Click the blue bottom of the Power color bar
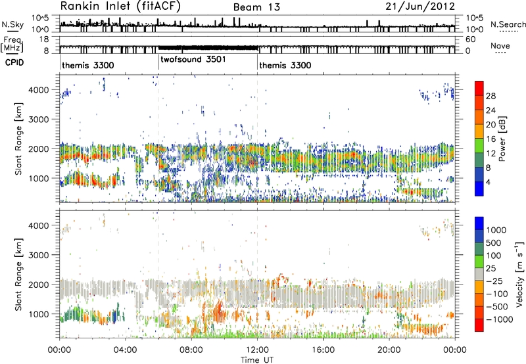 click(479, 189)
